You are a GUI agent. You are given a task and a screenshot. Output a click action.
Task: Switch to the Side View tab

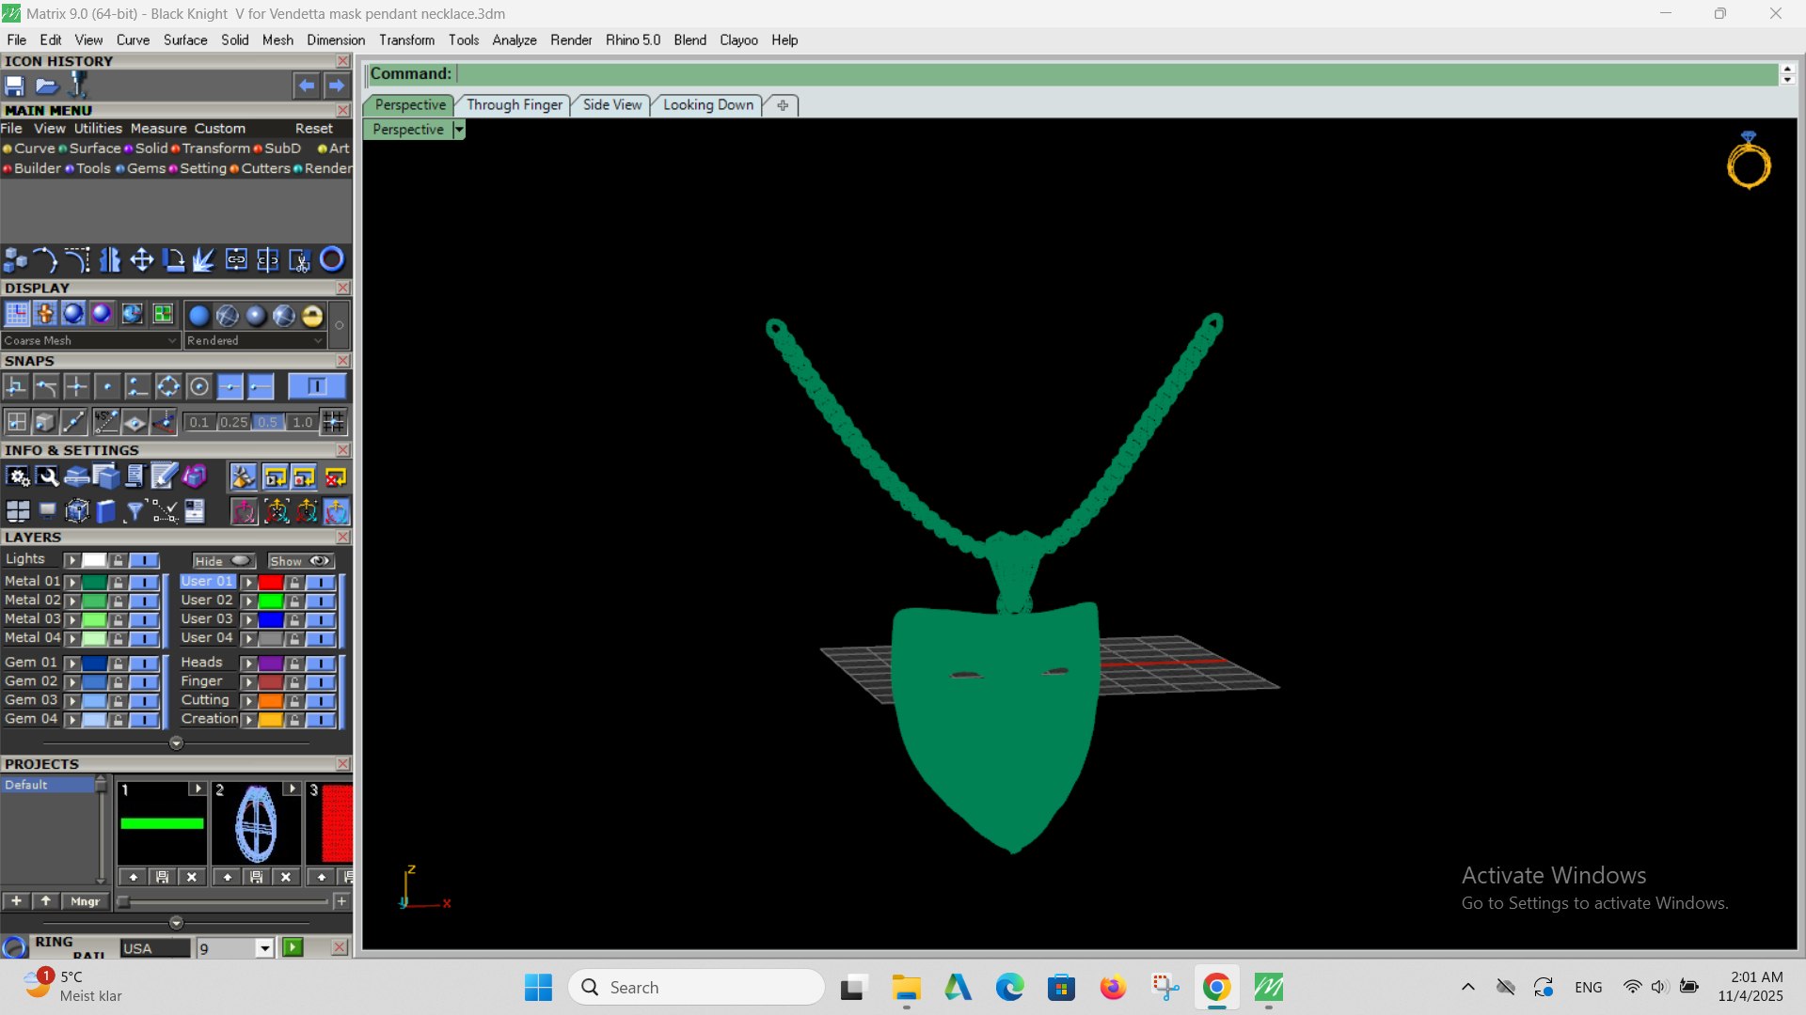click(612, 104)
